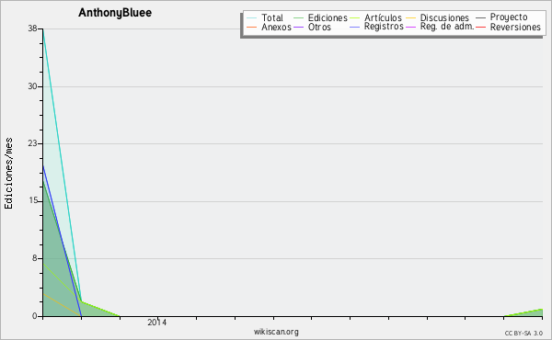Select the Otros legend entry

312,27
